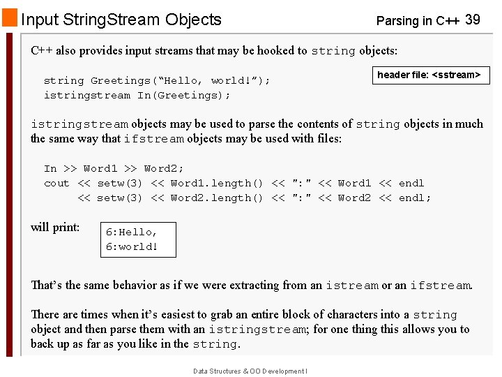Viewport: 502px width, 377px height.
Task: Click the slide title Input StringStream Objects
Action: coord(121,20)
